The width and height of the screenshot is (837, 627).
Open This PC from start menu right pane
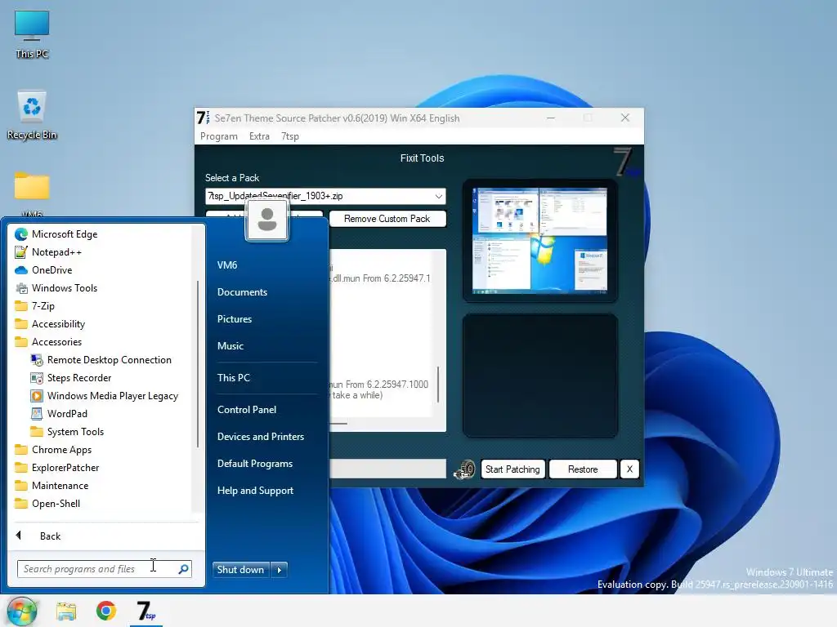pos(233,378)
